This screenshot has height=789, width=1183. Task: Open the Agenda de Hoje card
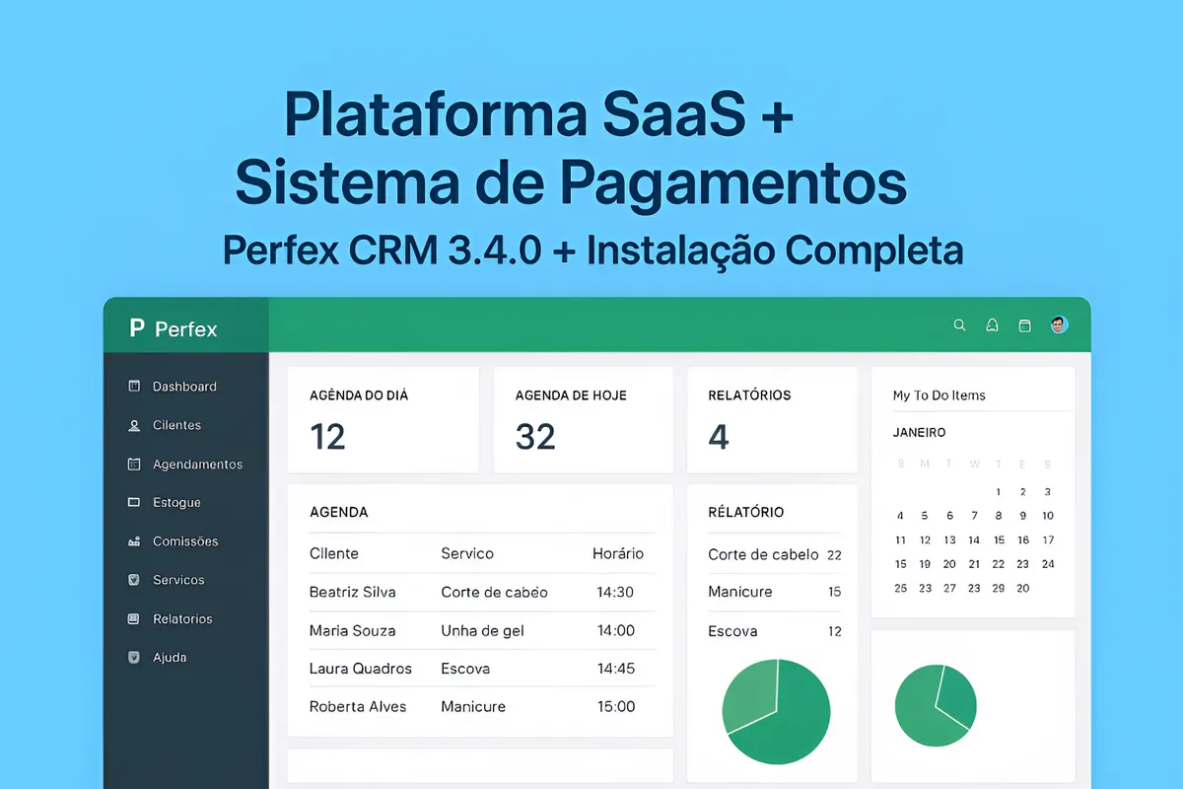click(x=582, y=418)
